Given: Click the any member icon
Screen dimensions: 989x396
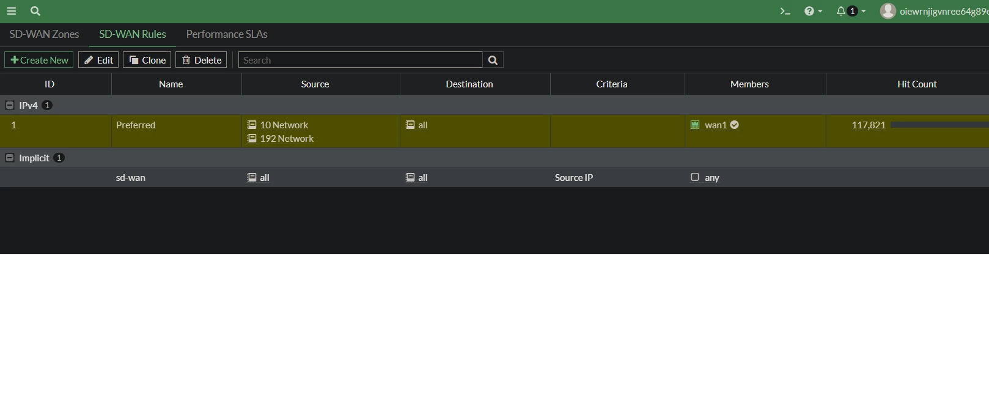Looking at the screenshot, I should [695, 177].
